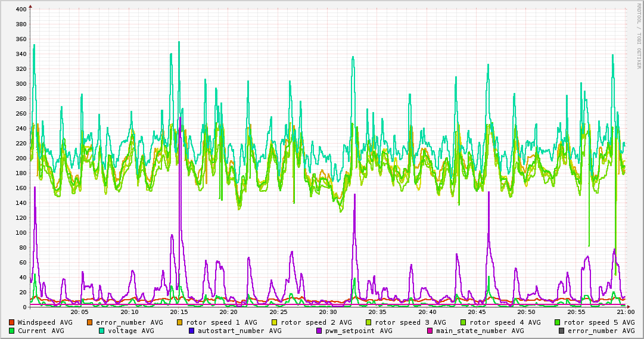Select the rotor speed 2 AVG yellow swatch
Viewport: 644px width, 339px height.
[275, 322]
